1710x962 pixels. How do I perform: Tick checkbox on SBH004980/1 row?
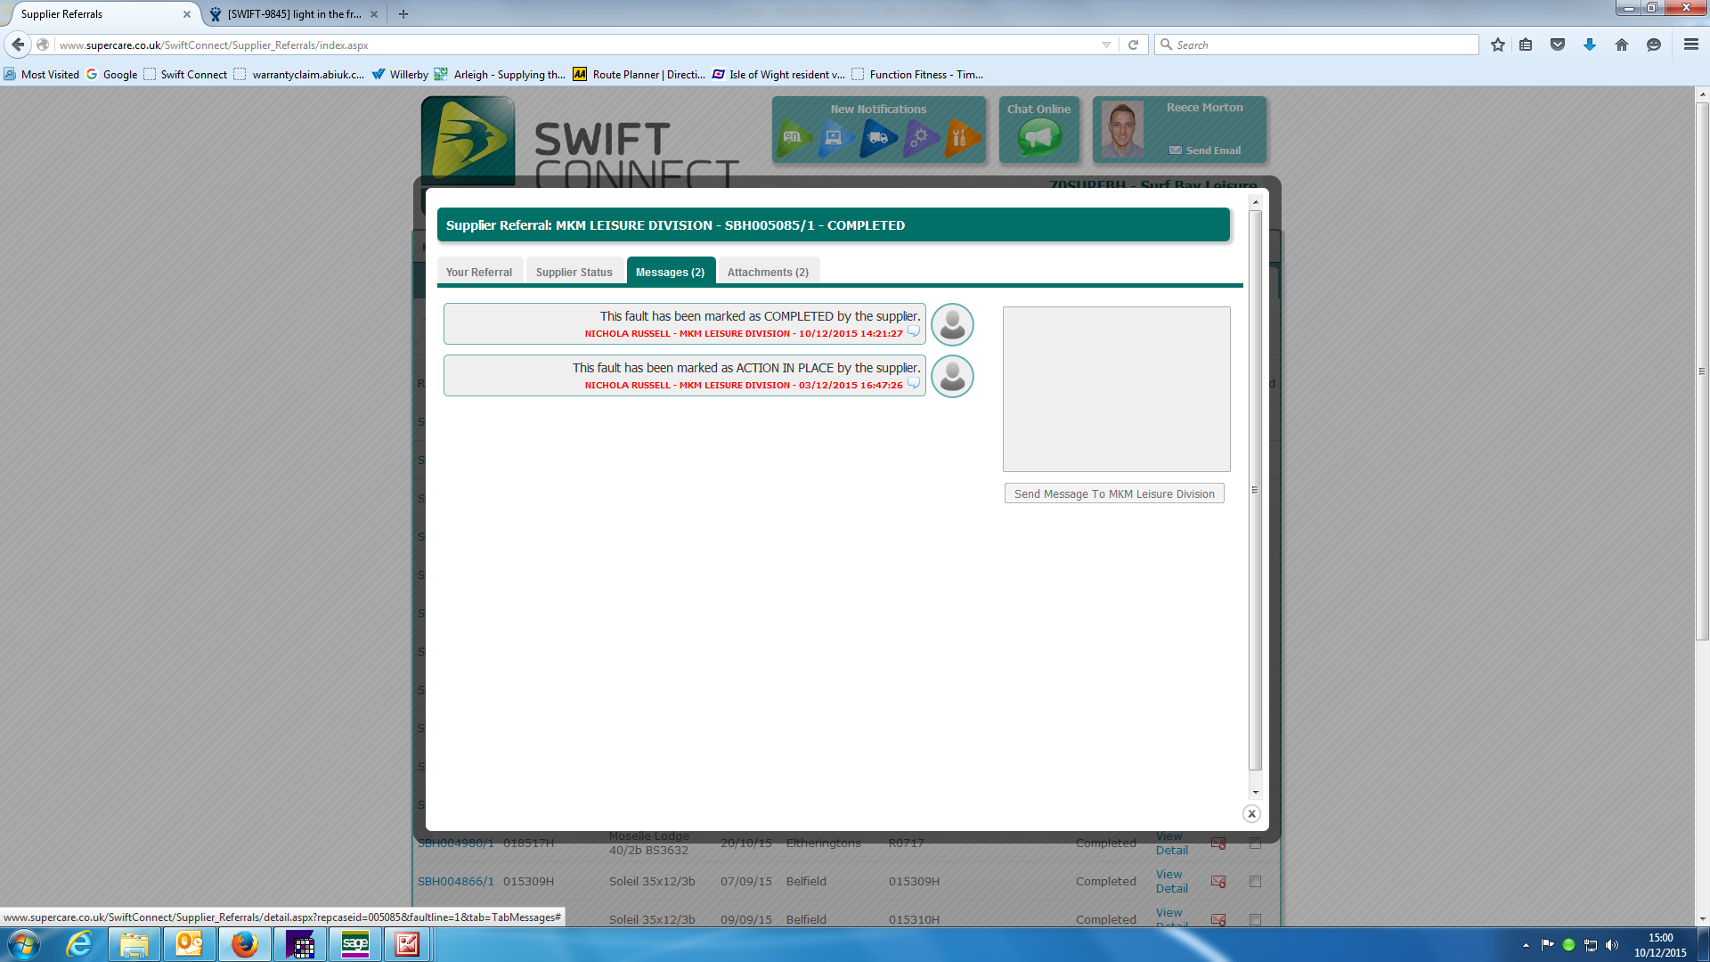click(1255, 843)
